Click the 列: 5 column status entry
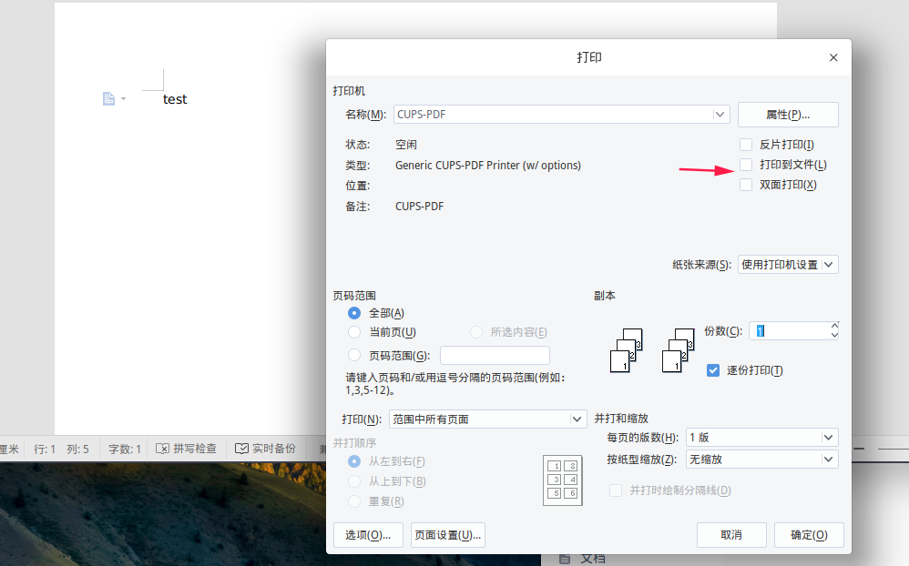The width and height of the screenshot is (909, 566). pyautogui.click(x=77, y=449)
